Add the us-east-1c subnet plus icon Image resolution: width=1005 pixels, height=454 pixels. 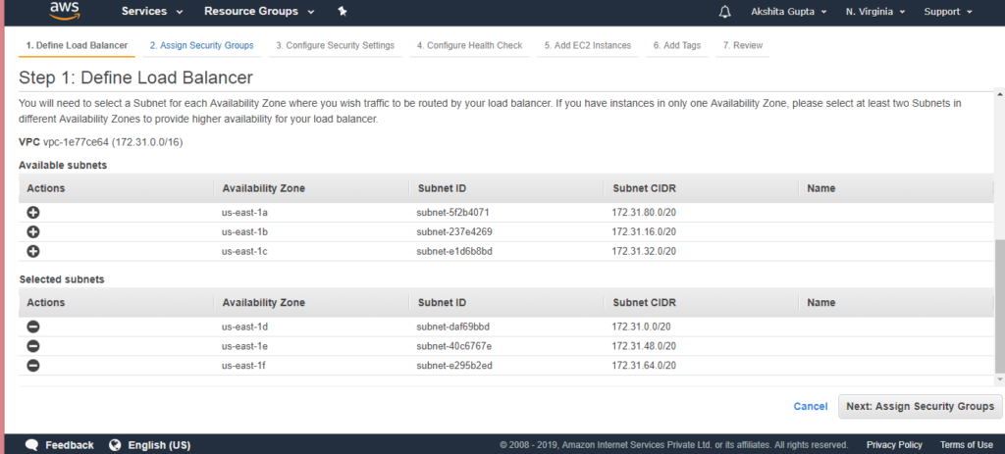(33, 252)
